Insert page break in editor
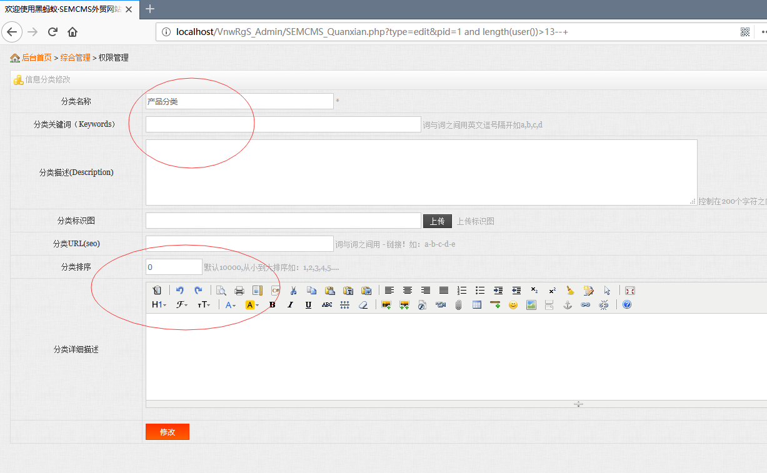 point(549,305)
